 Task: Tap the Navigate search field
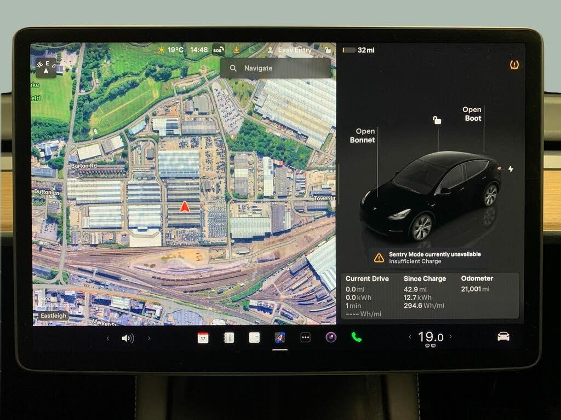click(276, 68)
